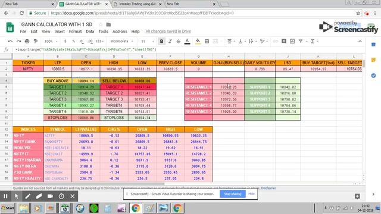Viewport: 381px width, 214px height.
Task: Go back in browser
Action: point(6,13)
